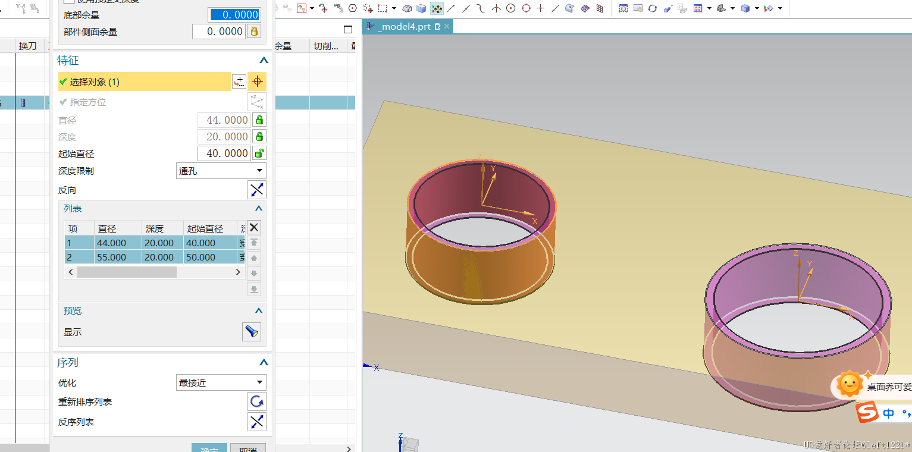912x452 pixels.
Task: Click the 起始直径 input field showing 40.0000
Action: pyautogui.click(x=224, y=153)
